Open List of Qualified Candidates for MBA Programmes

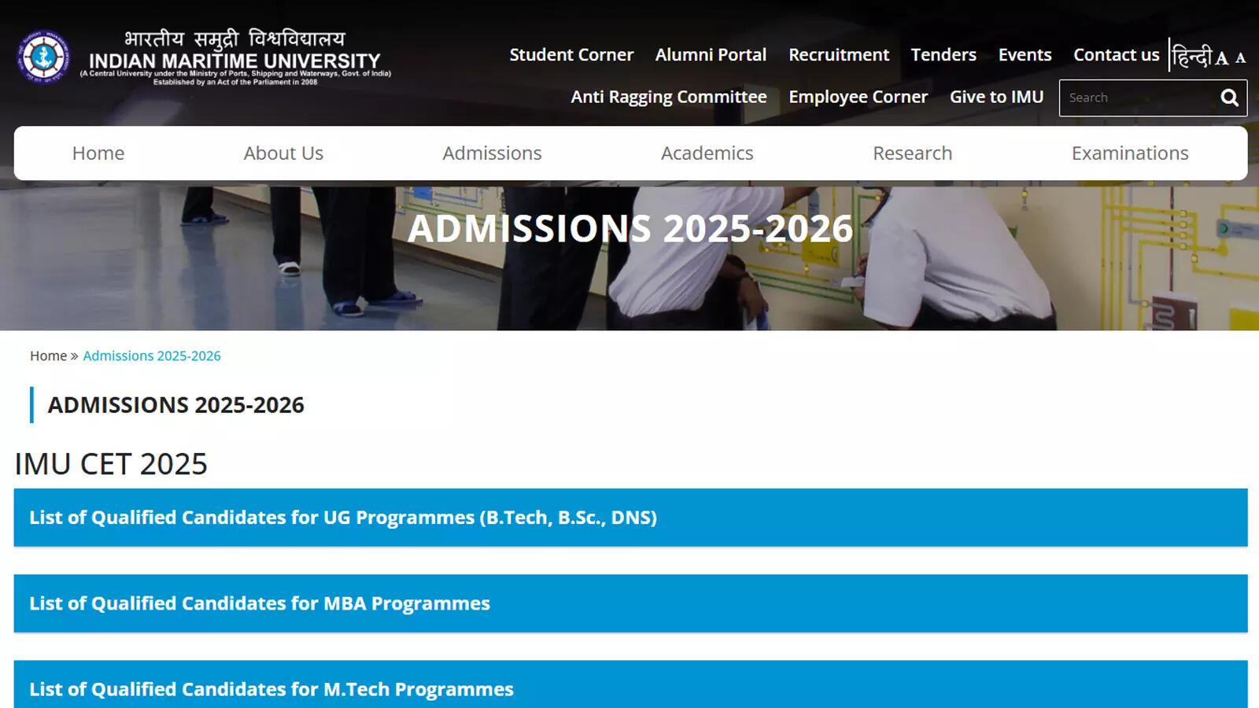tap(260, 603)
